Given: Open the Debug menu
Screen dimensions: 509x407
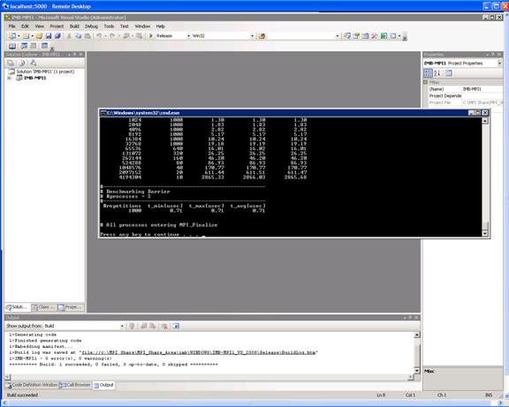Looking at the screenshot, I should 91,26.
